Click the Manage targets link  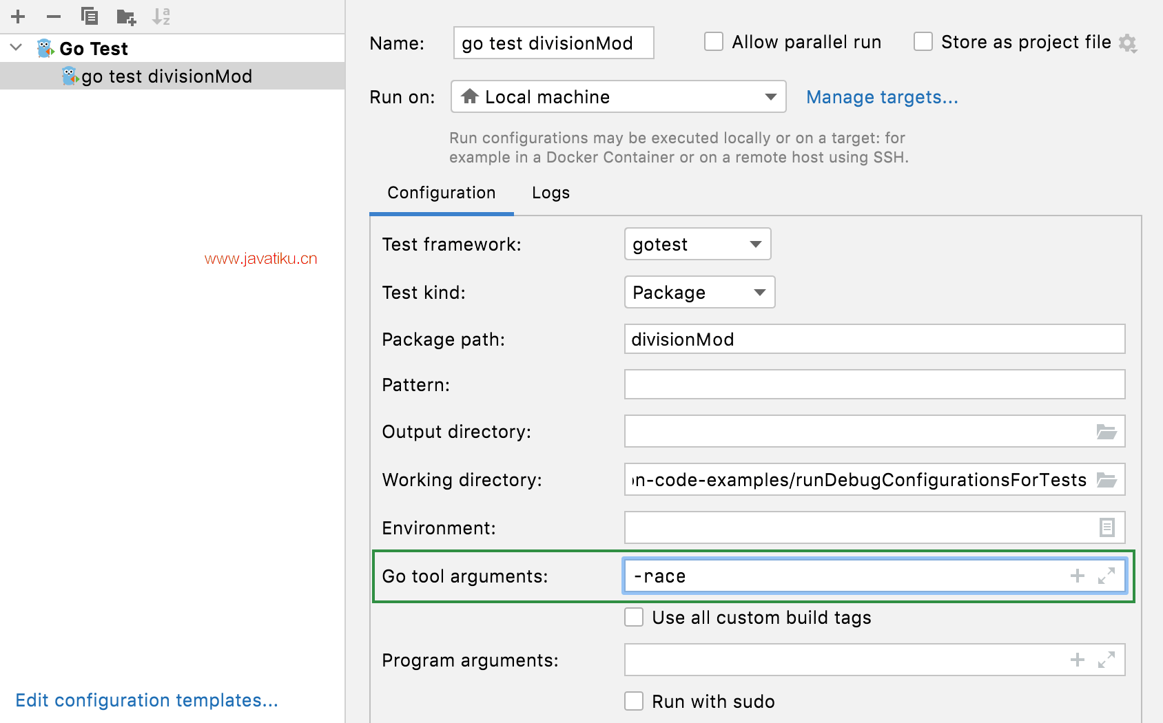point(882,97)
